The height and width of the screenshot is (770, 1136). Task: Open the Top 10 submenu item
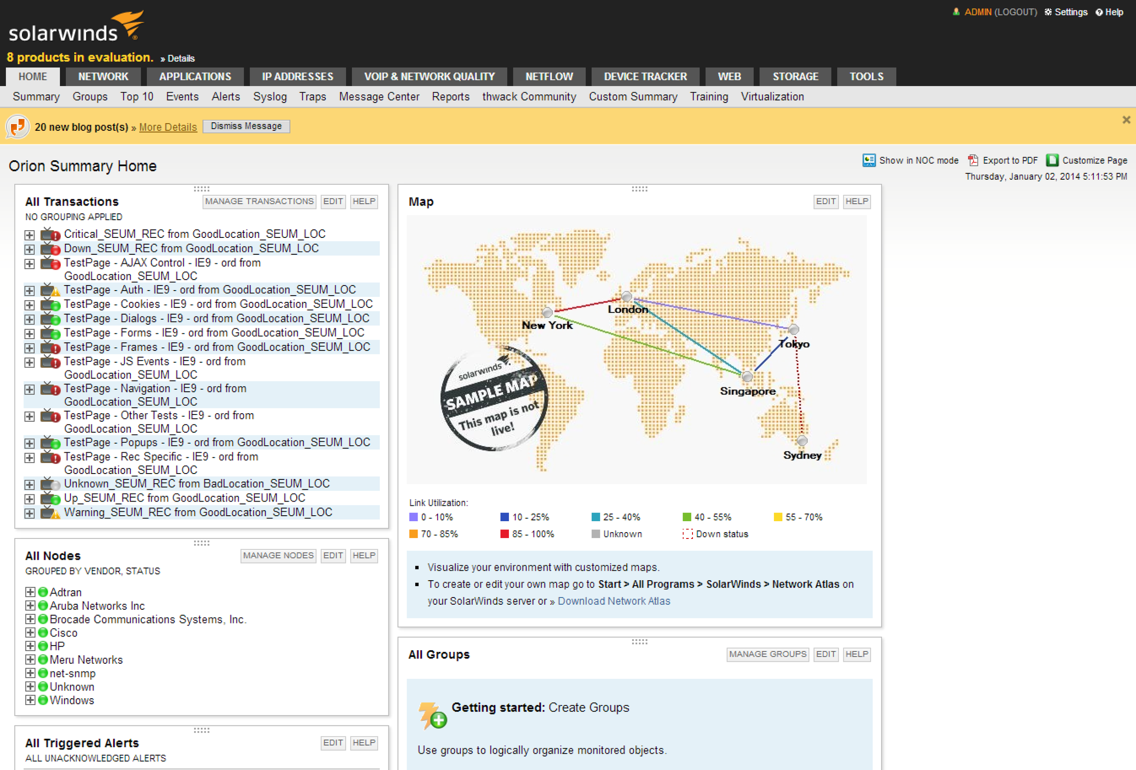coord(136,97)
